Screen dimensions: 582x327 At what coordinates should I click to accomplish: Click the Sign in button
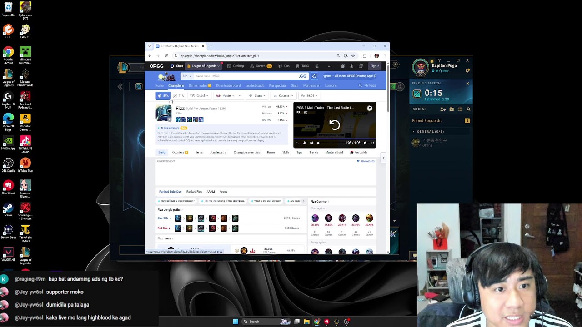[x=375, y=66]
